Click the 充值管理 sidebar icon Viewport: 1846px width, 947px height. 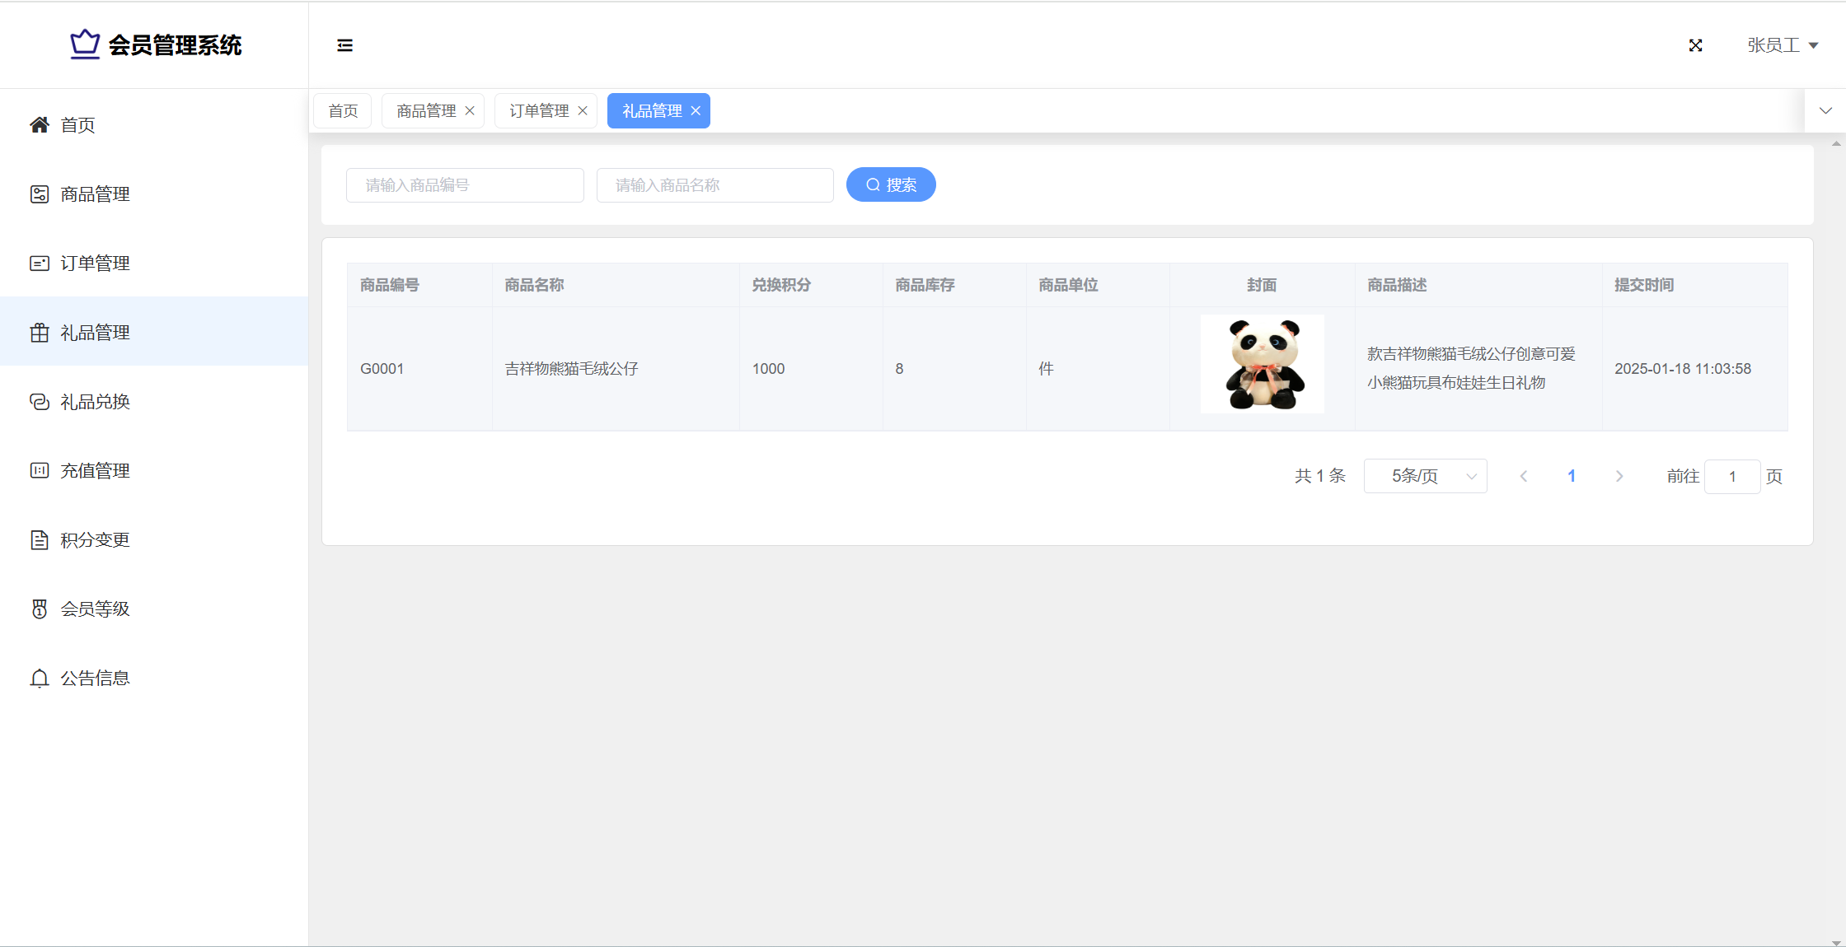(40, 471)
